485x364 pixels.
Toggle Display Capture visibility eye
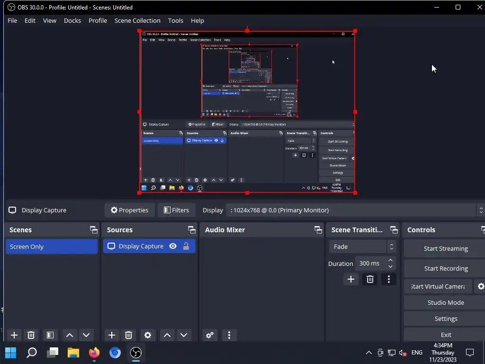173,246
